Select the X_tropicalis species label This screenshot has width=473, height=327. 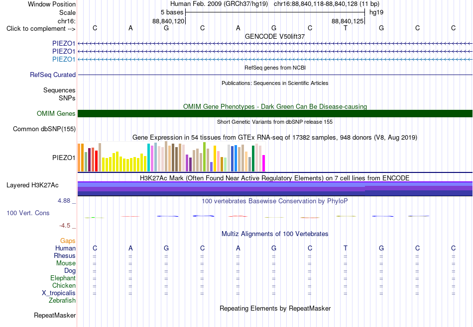59,293
